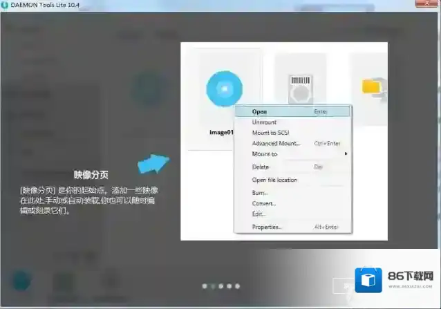The width and height of the screenshot is (441, 309).
Task: Select 'Delete' in the context menu
Action: (x=261, y=167)
